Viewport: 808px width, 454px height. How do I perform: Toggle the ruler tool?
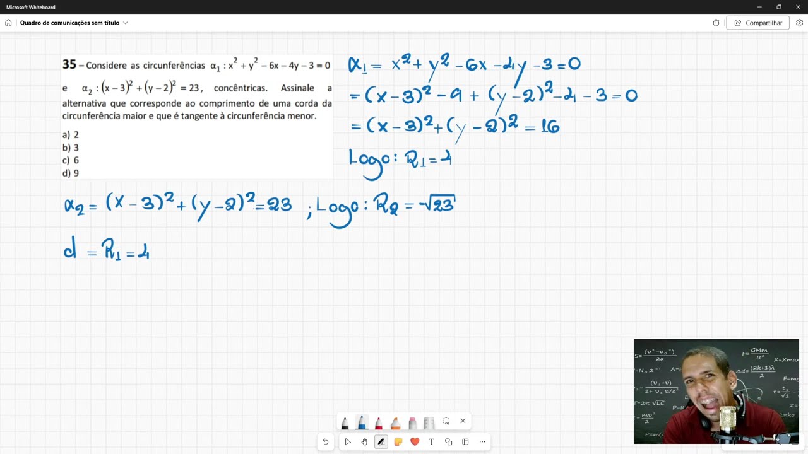pyautogui.click(x=429, y=422)
